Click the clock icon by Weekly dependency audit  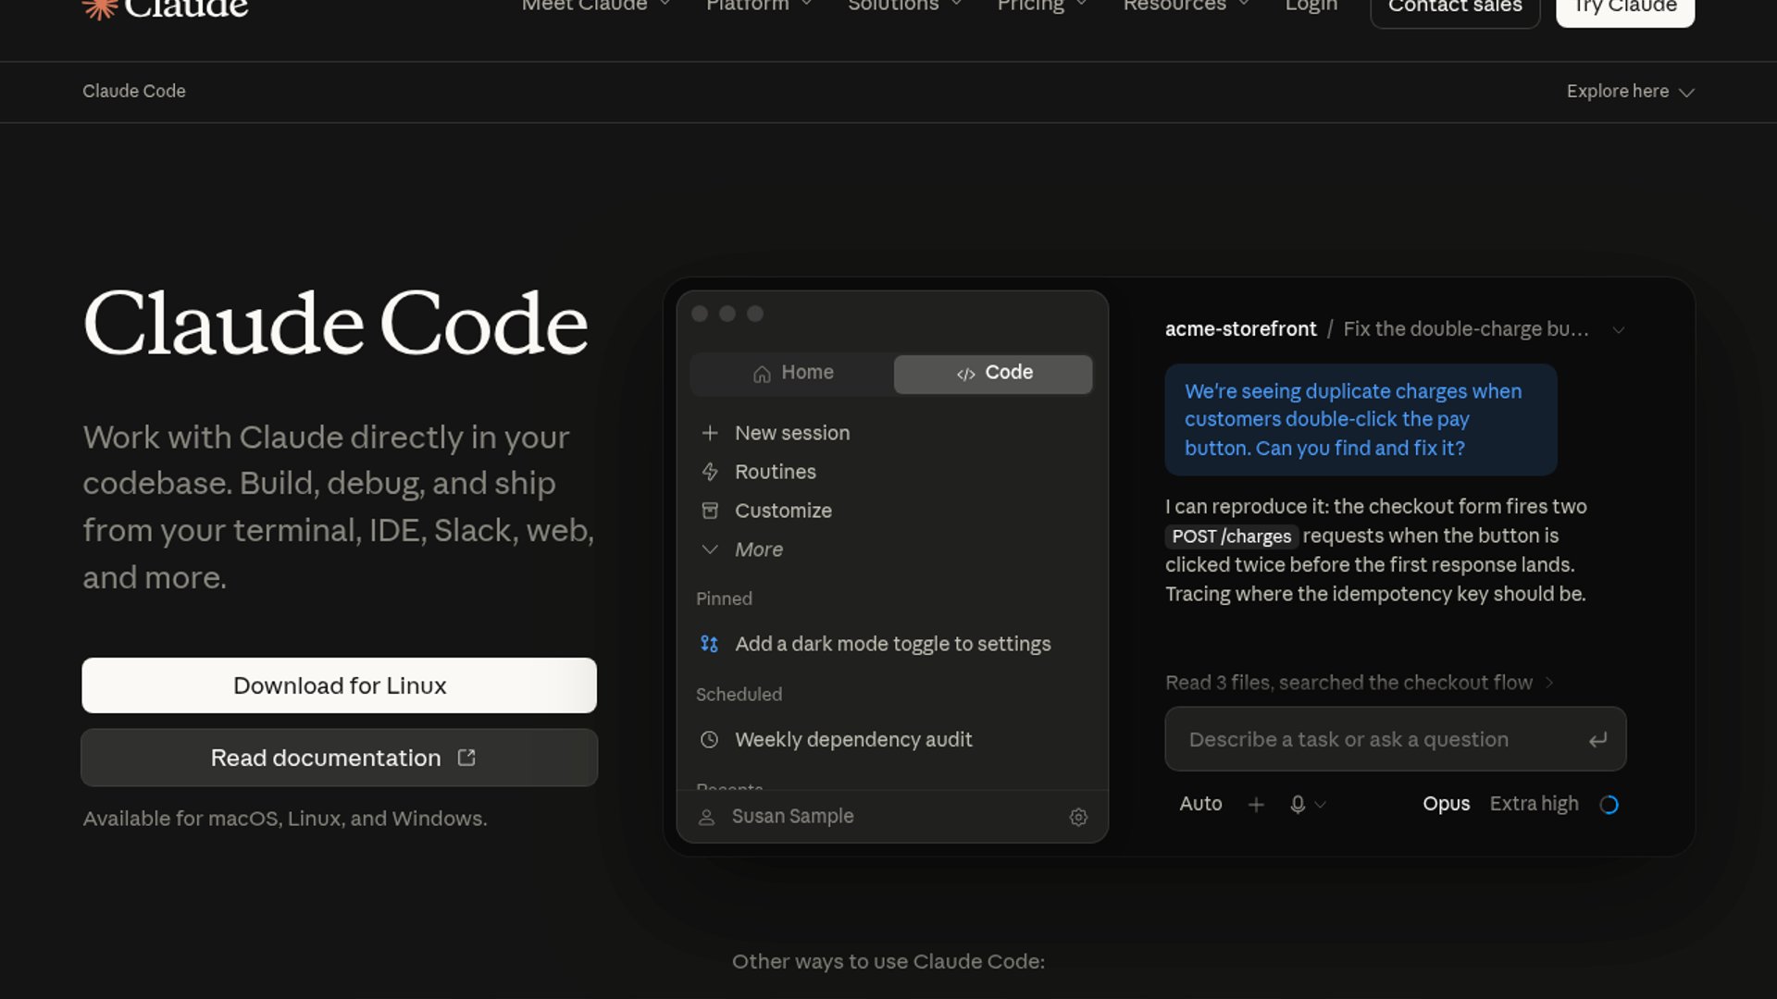[x=709, y=740]
